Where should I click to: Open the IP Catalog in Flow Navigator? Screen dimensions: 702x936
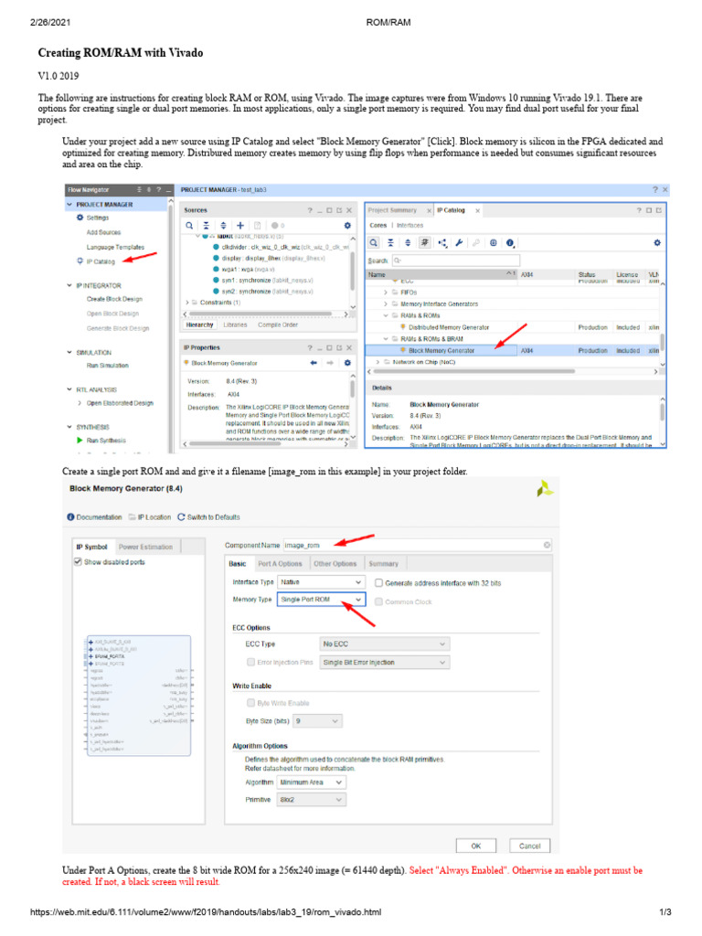click(101, 261)
